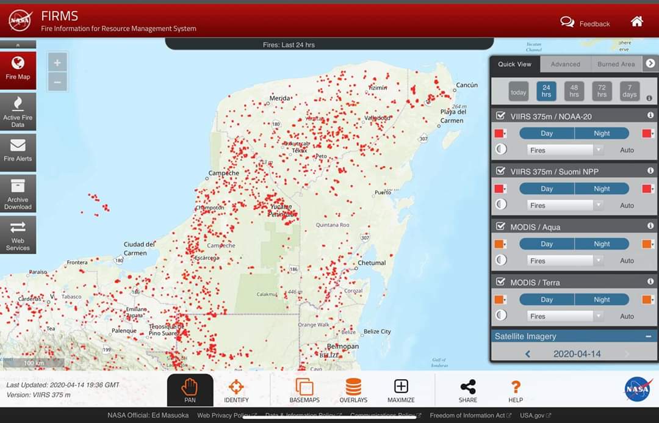Open the Feedback link
659x423 pixels.
(585, 23)
